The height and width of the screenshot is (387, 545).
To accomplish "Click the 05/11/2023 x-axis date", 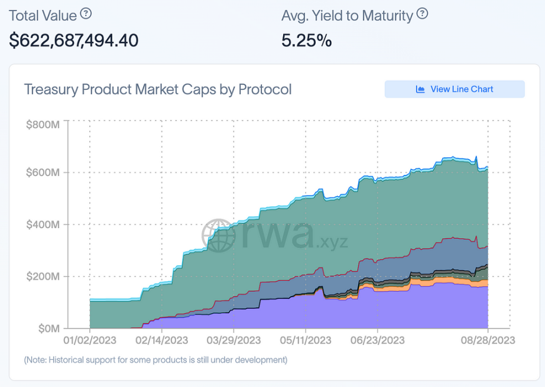I will coord(306,340).
